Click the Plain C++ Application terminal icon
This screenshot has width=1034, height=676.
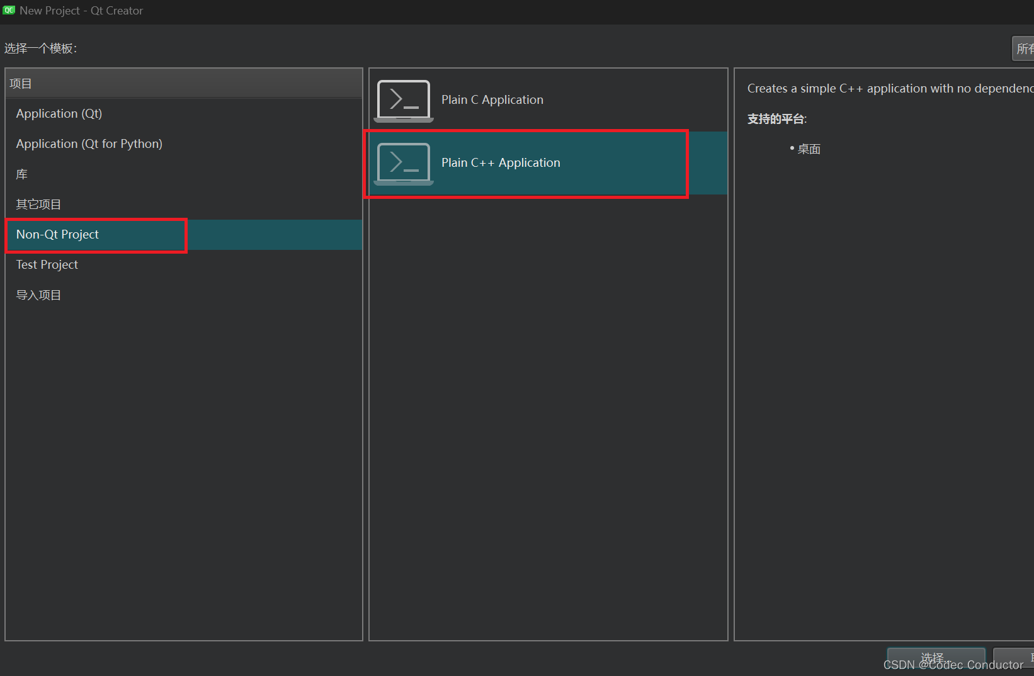(404, 164)
